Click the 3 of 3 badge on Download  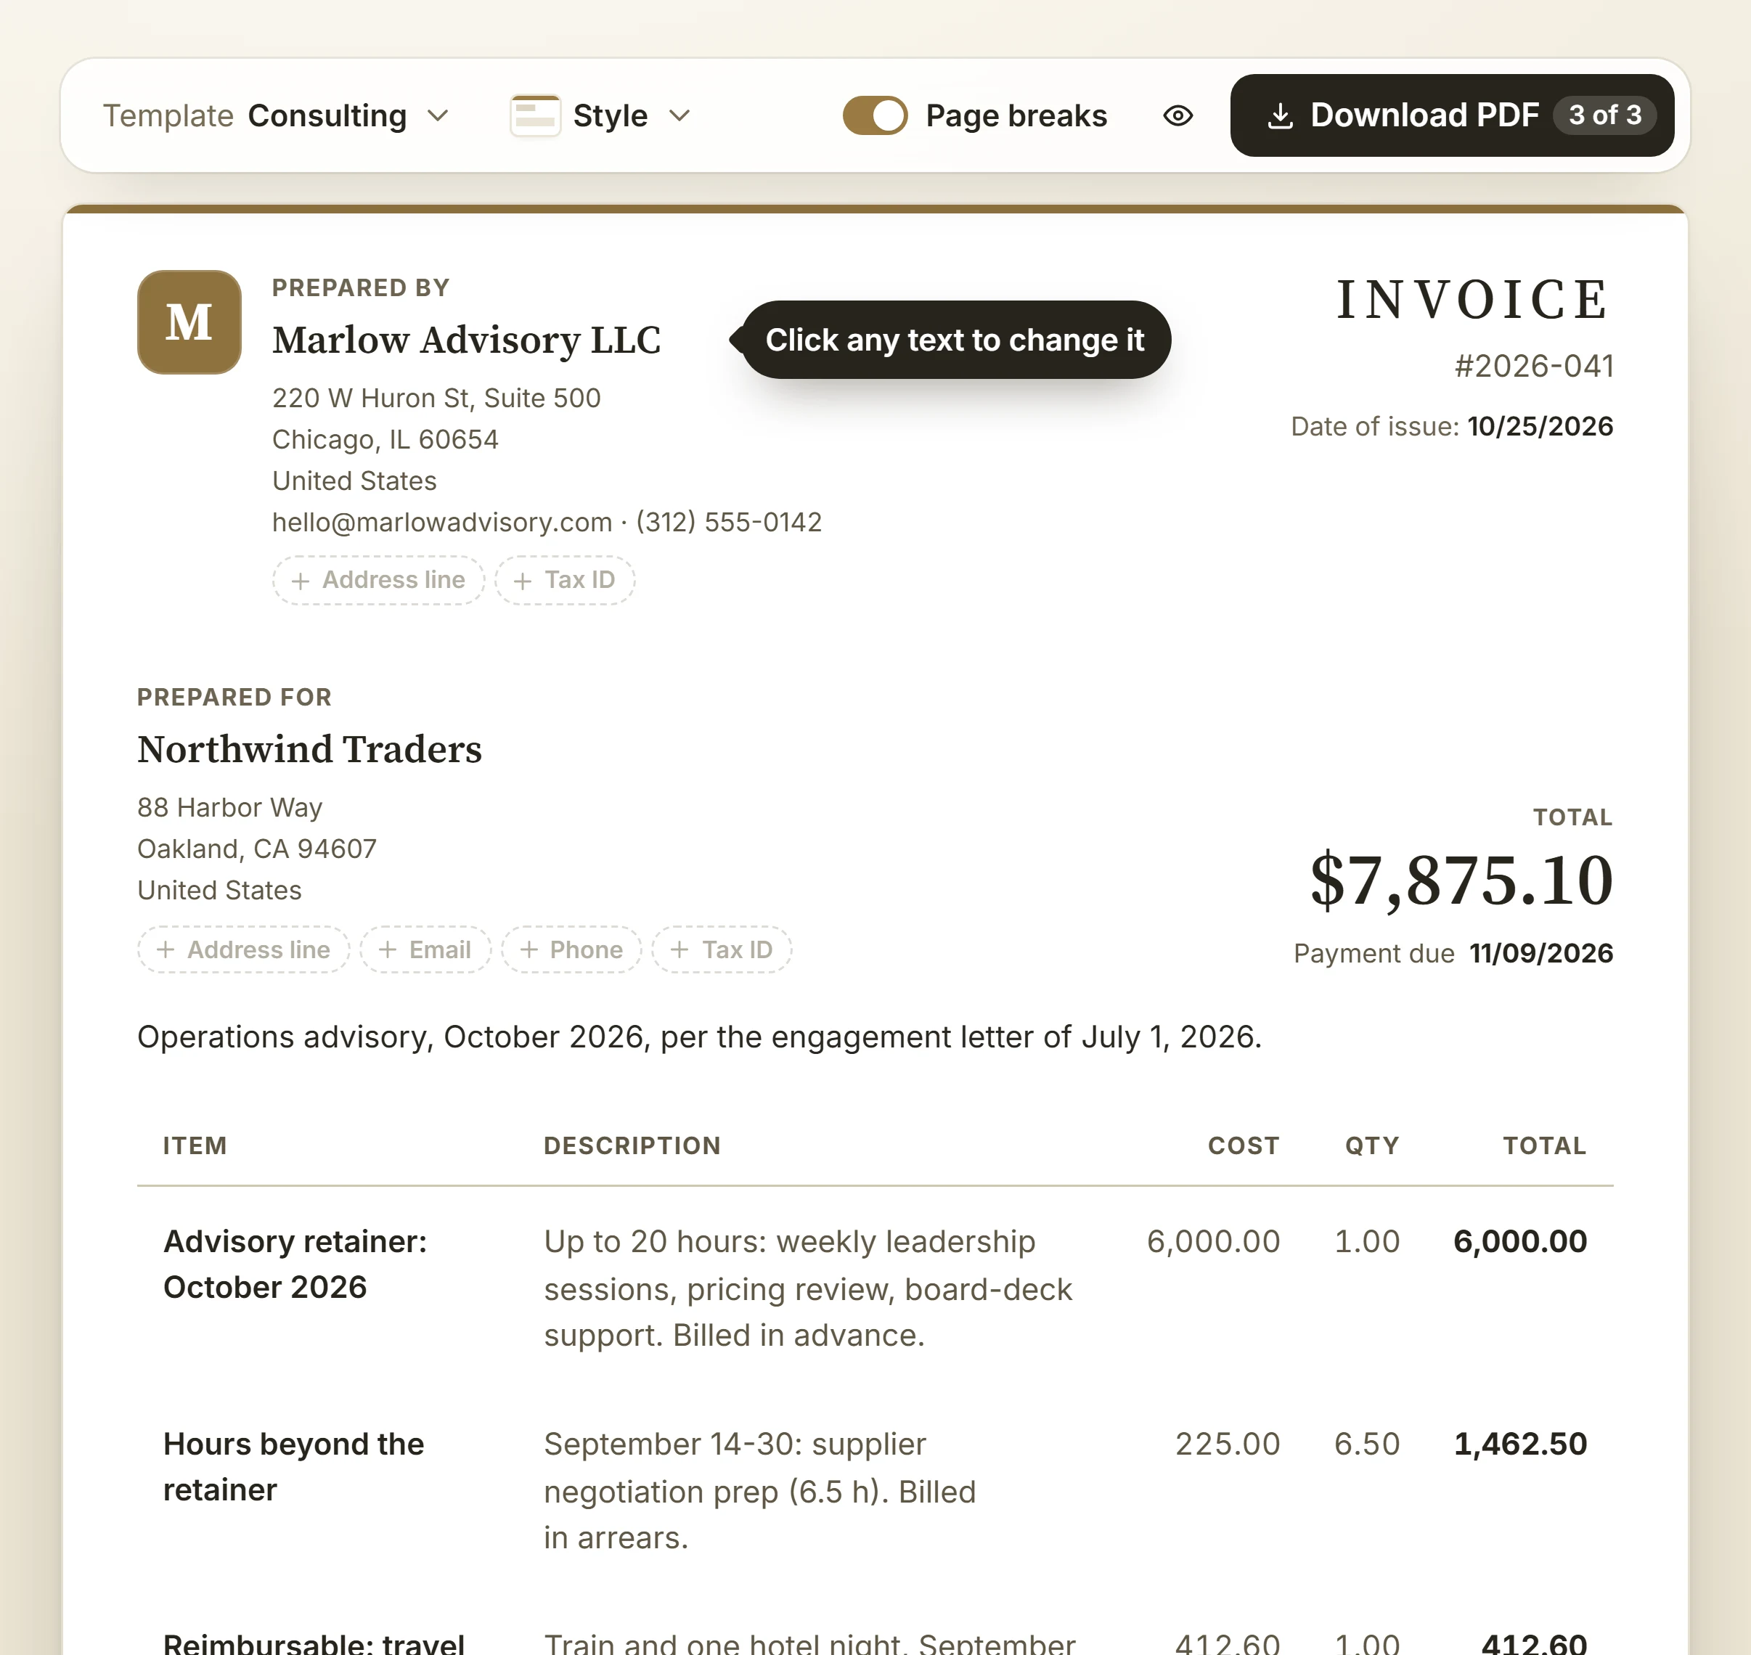click(1604, 115)
